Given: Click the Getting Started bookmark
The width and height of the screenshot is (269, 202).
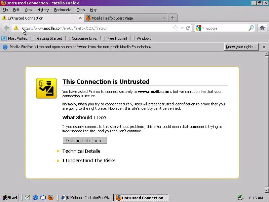Looking at the screenshot, I should 46,38.
